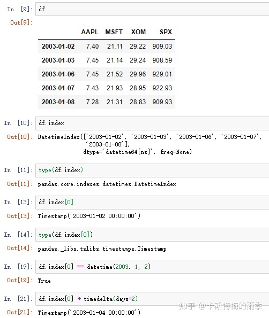Click the XOM value 28.95
Screen dimensions: 269x318
point(138,88)
